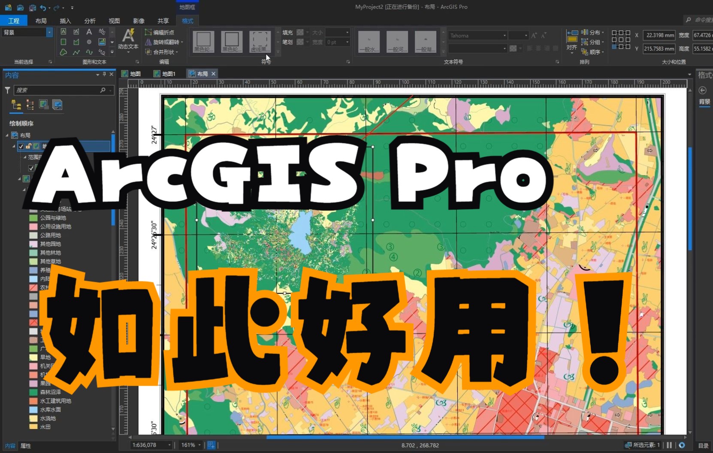
Task: Switch to the 共享 ribbon tab
Action: tap(163, 21)
